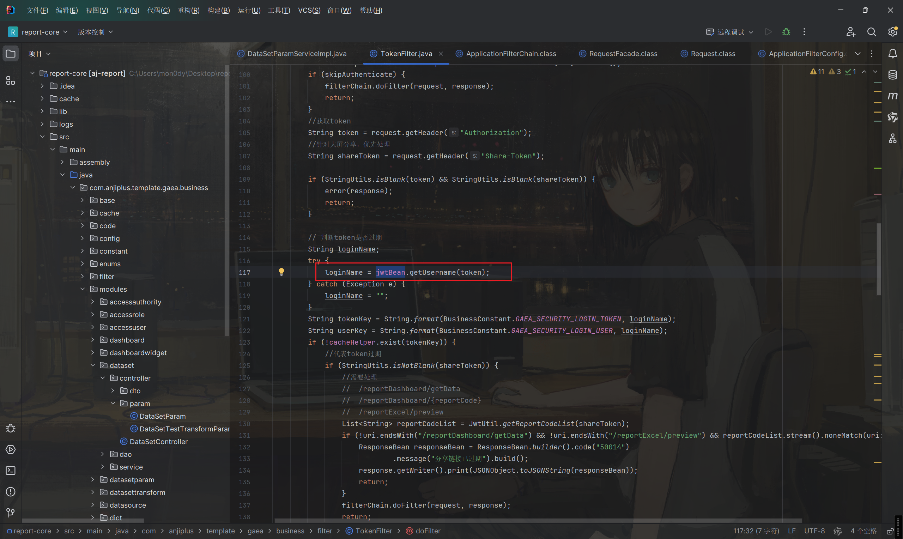Click the Debug bug icon in toolbar
This screenshot has width=903, height=539.
tap(786, 32)
